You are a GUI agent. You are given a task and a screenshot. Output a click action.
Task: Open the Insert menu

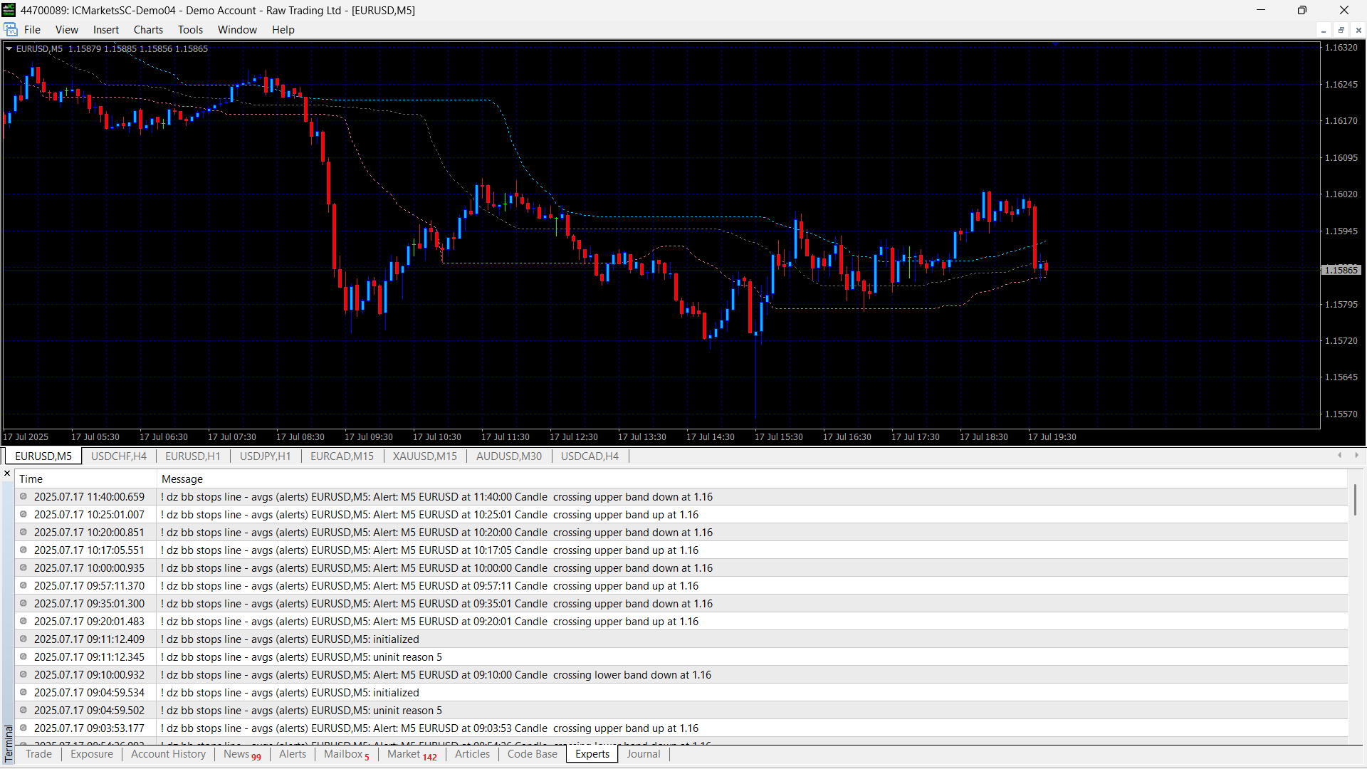tap(105, 30)
